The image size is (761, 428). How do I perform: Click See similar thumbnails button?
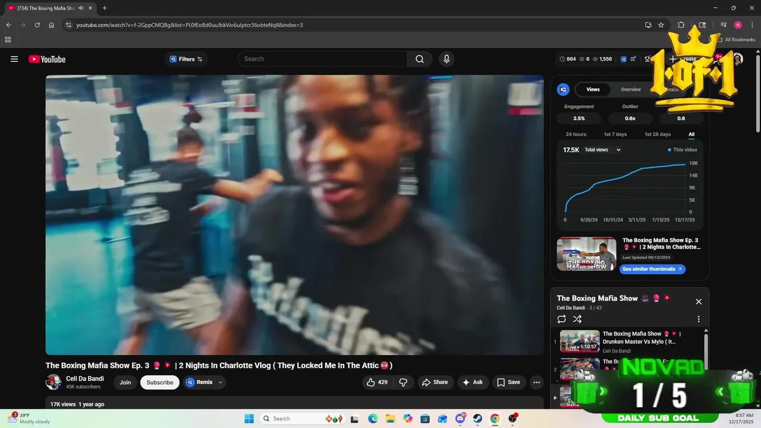click(653, 269)
